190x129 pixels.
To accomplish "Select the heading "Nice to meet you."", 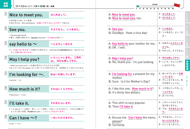I will coord(26,15).
